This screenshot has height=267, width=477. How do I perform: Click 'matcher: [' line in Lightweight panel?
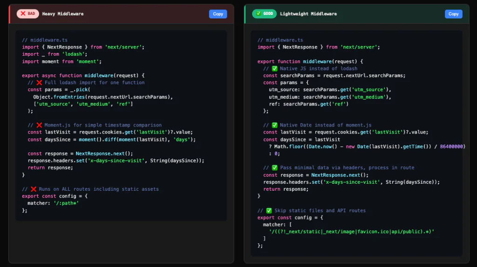tap(278, 225)
